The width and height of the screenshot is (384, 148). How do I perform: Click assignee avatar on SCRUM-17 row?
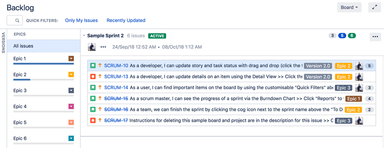359,120
